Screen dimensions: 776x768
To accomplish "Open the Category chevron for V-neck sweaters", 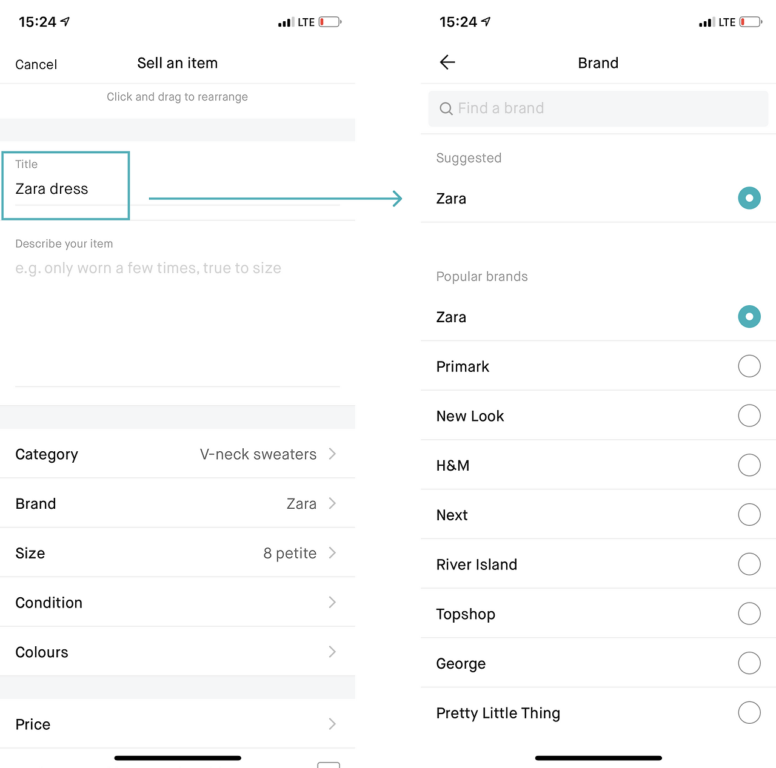I will (x=332, y=454).
